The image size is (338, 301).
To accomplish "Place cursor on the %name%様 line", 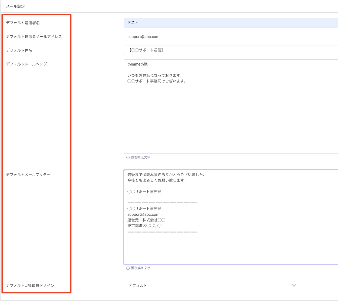I will [138, 64].
